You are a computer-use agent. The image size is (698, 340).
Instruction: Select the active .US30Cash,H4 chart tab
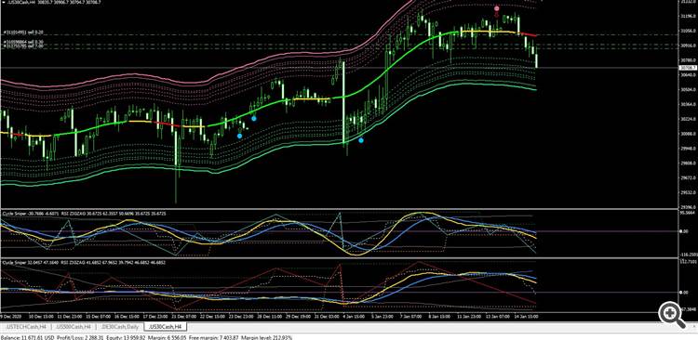coord(166,327)
